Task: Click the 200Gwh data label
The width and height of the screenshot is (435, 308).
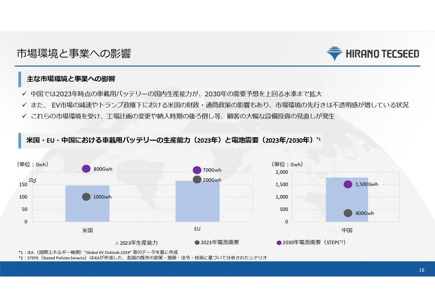Action: [212, 180]
